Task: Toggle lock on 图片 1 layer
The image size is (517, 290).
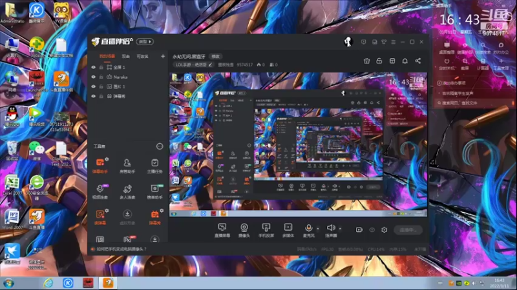Action: coord(101,86)
